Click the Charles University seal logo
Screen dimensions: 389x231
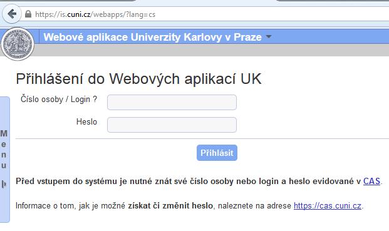coord(18,44)
